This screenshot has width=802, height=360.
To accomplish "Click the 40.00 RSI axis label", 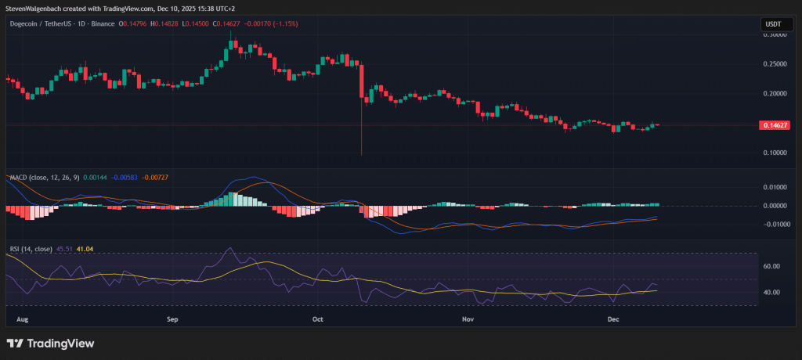I will (x=771, y=293).
